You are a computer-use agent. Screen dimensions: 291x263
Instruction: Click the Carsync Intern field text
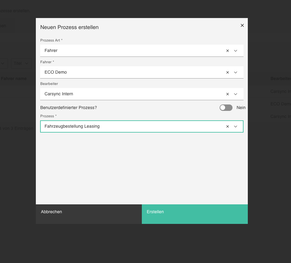click(59, 94)
